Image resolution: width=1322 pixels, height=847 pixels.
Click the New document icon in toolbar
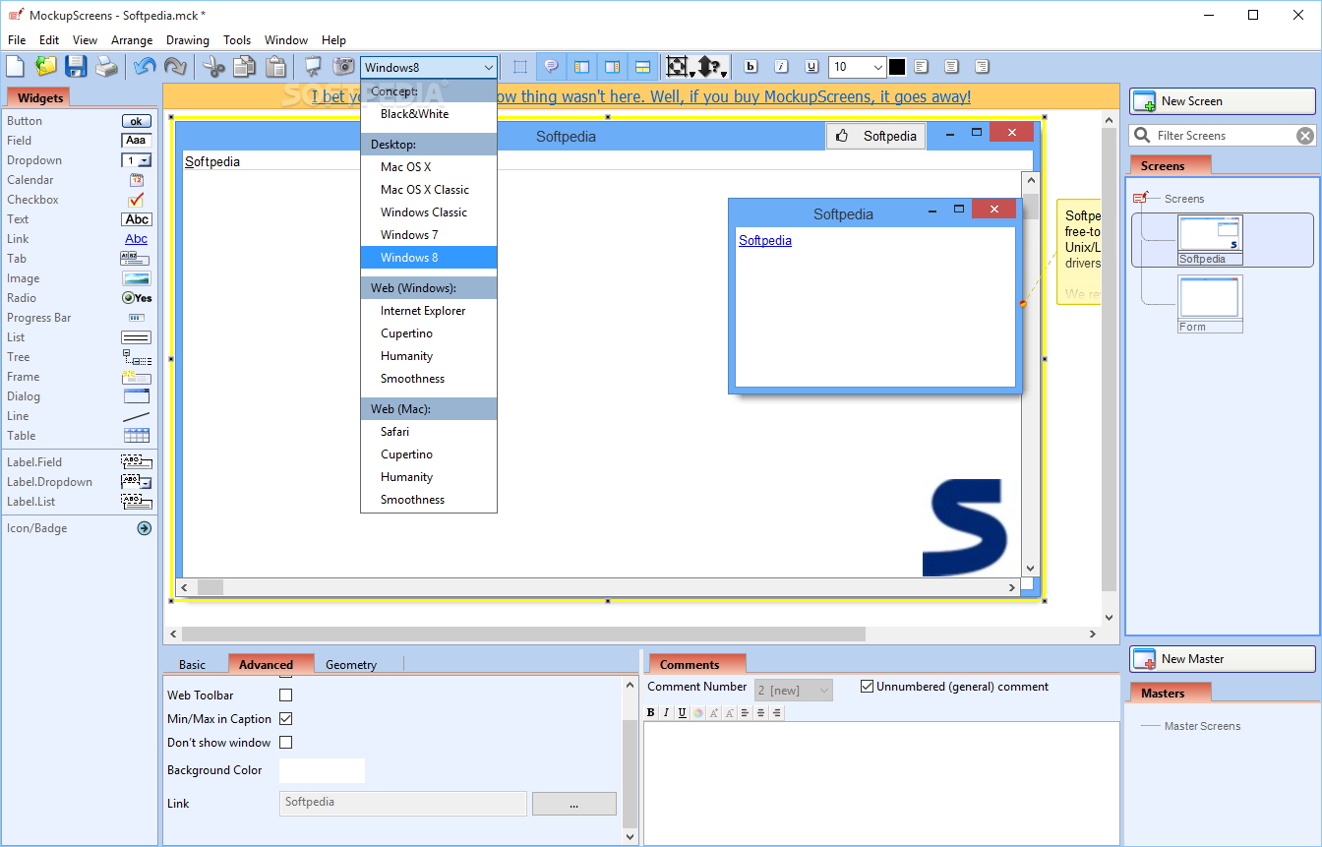[15, 67]
